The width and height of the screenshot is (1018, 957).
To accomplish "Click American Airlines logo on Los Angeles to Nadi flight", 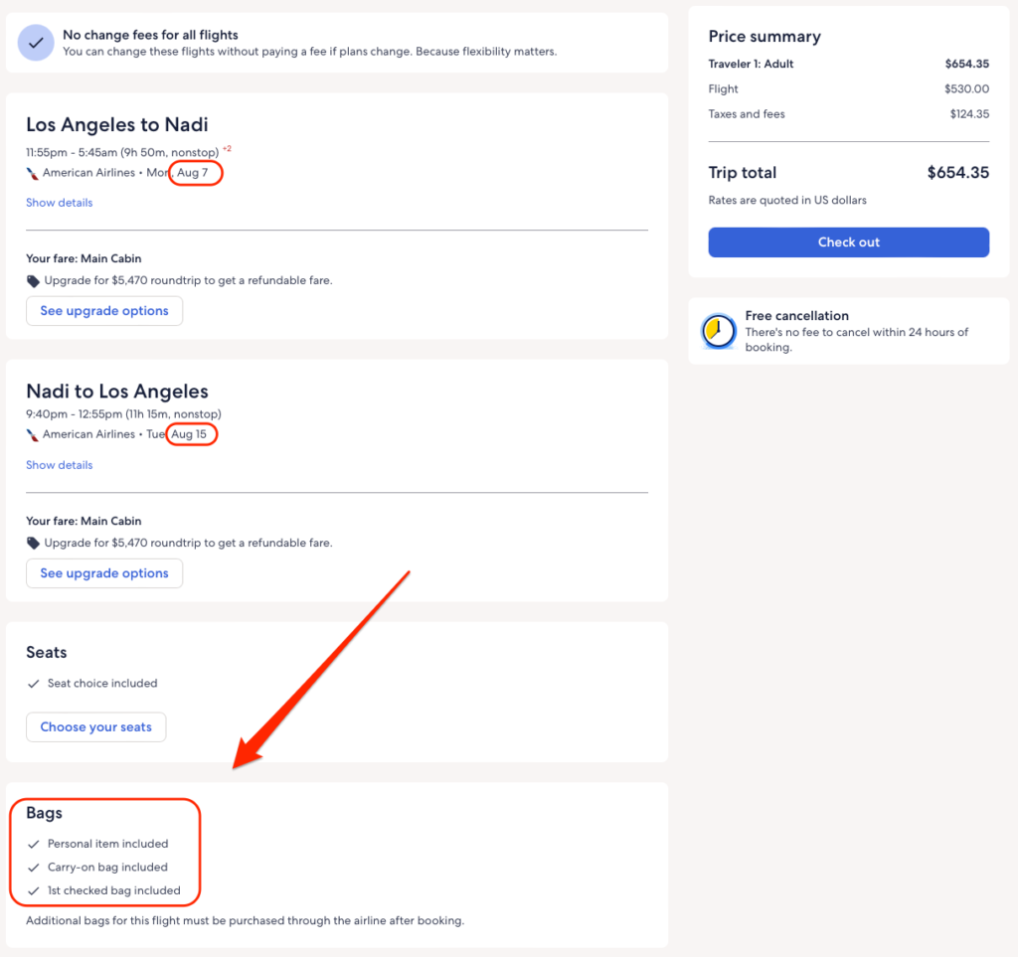I will [33, 173].
